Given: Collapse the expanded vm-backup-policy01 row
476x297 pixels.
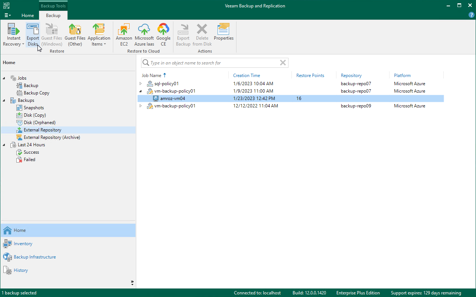Looking at the screenshot, I should [x=141, y=91].
